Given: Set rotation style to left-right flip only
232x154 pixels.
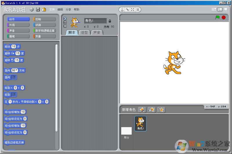Looking at the screenshot, I should coord(65,22).
